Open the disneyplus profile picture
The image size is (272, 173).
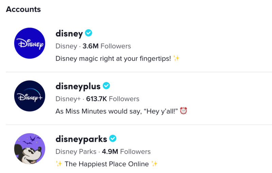(x=30, y=96)
